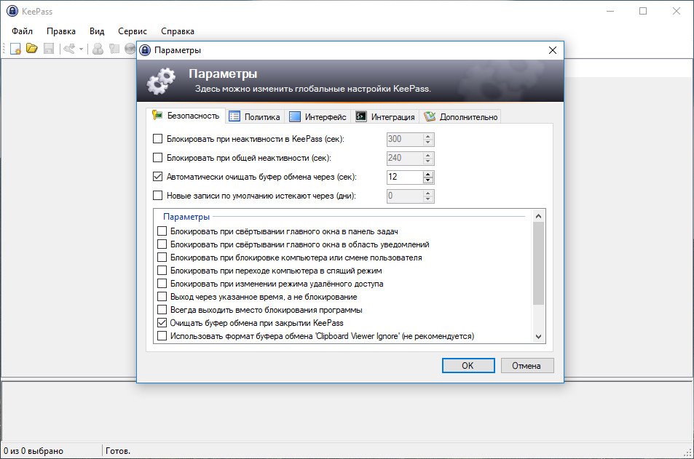Click the Copy user name toolbar icon

(x=98, y=49)
